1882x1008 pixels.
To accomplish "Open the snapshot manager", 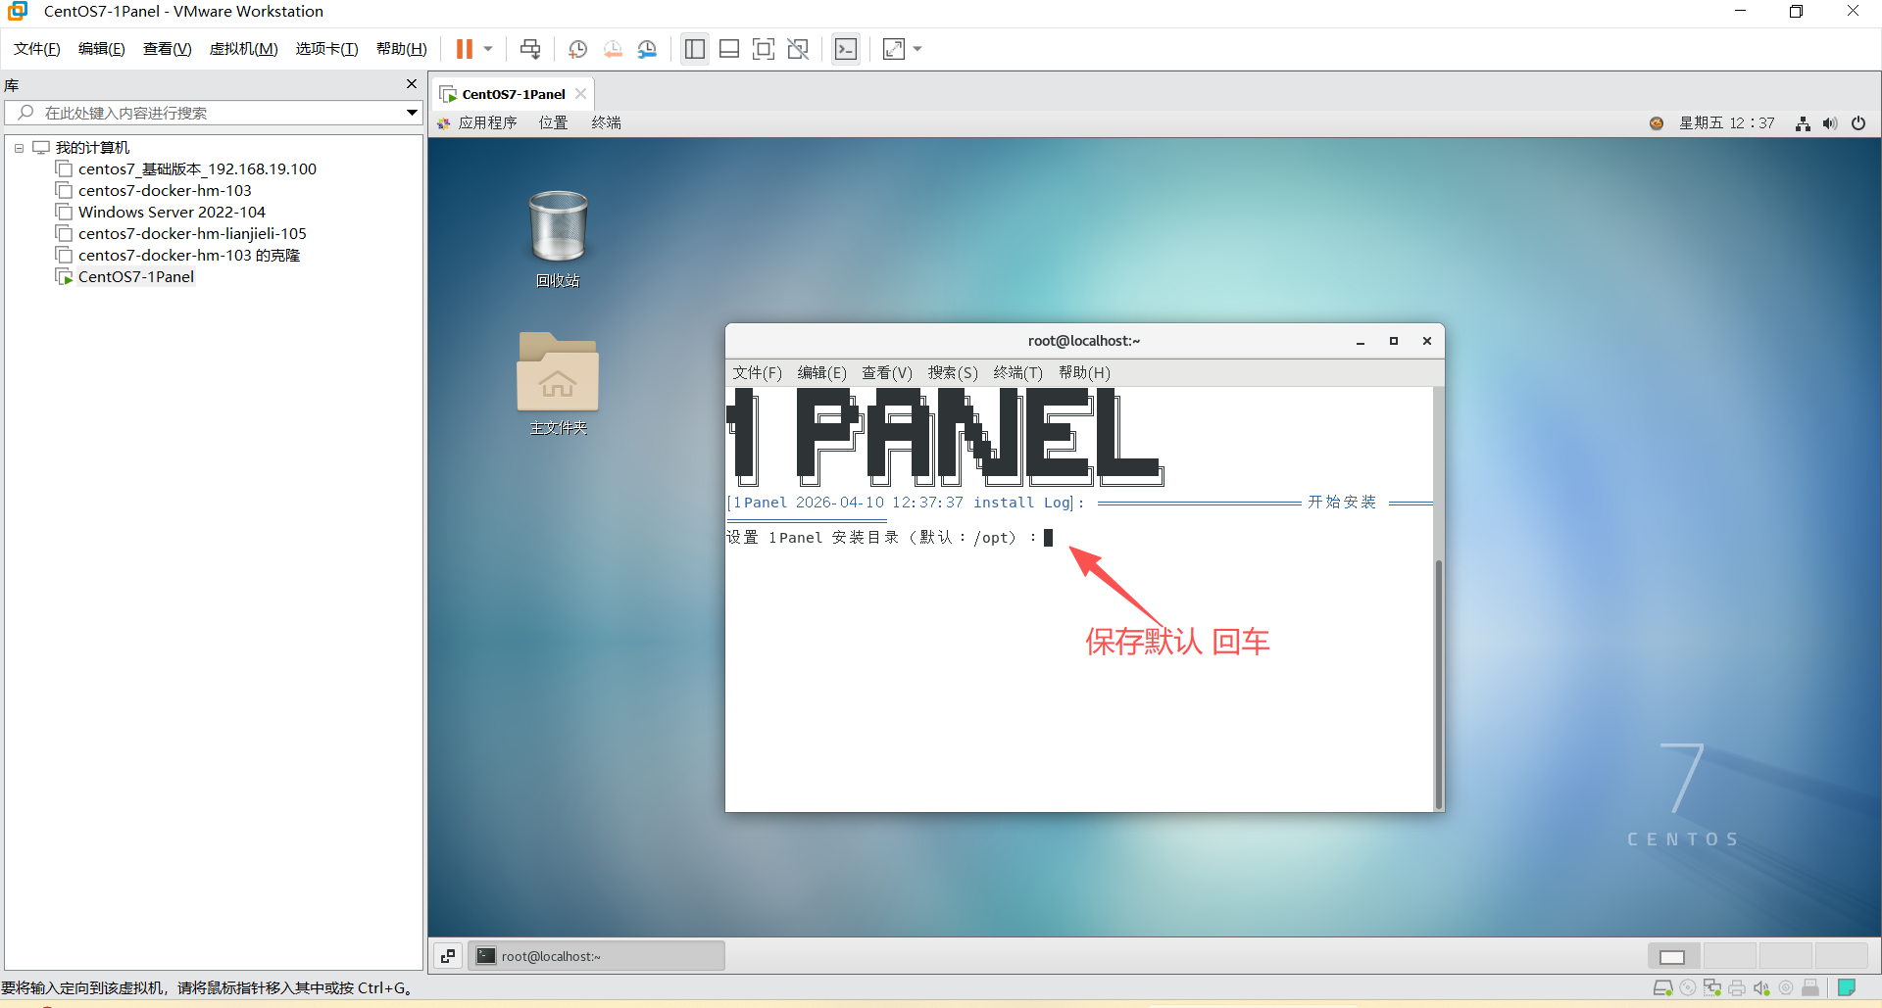I will [x=647, y=49].
